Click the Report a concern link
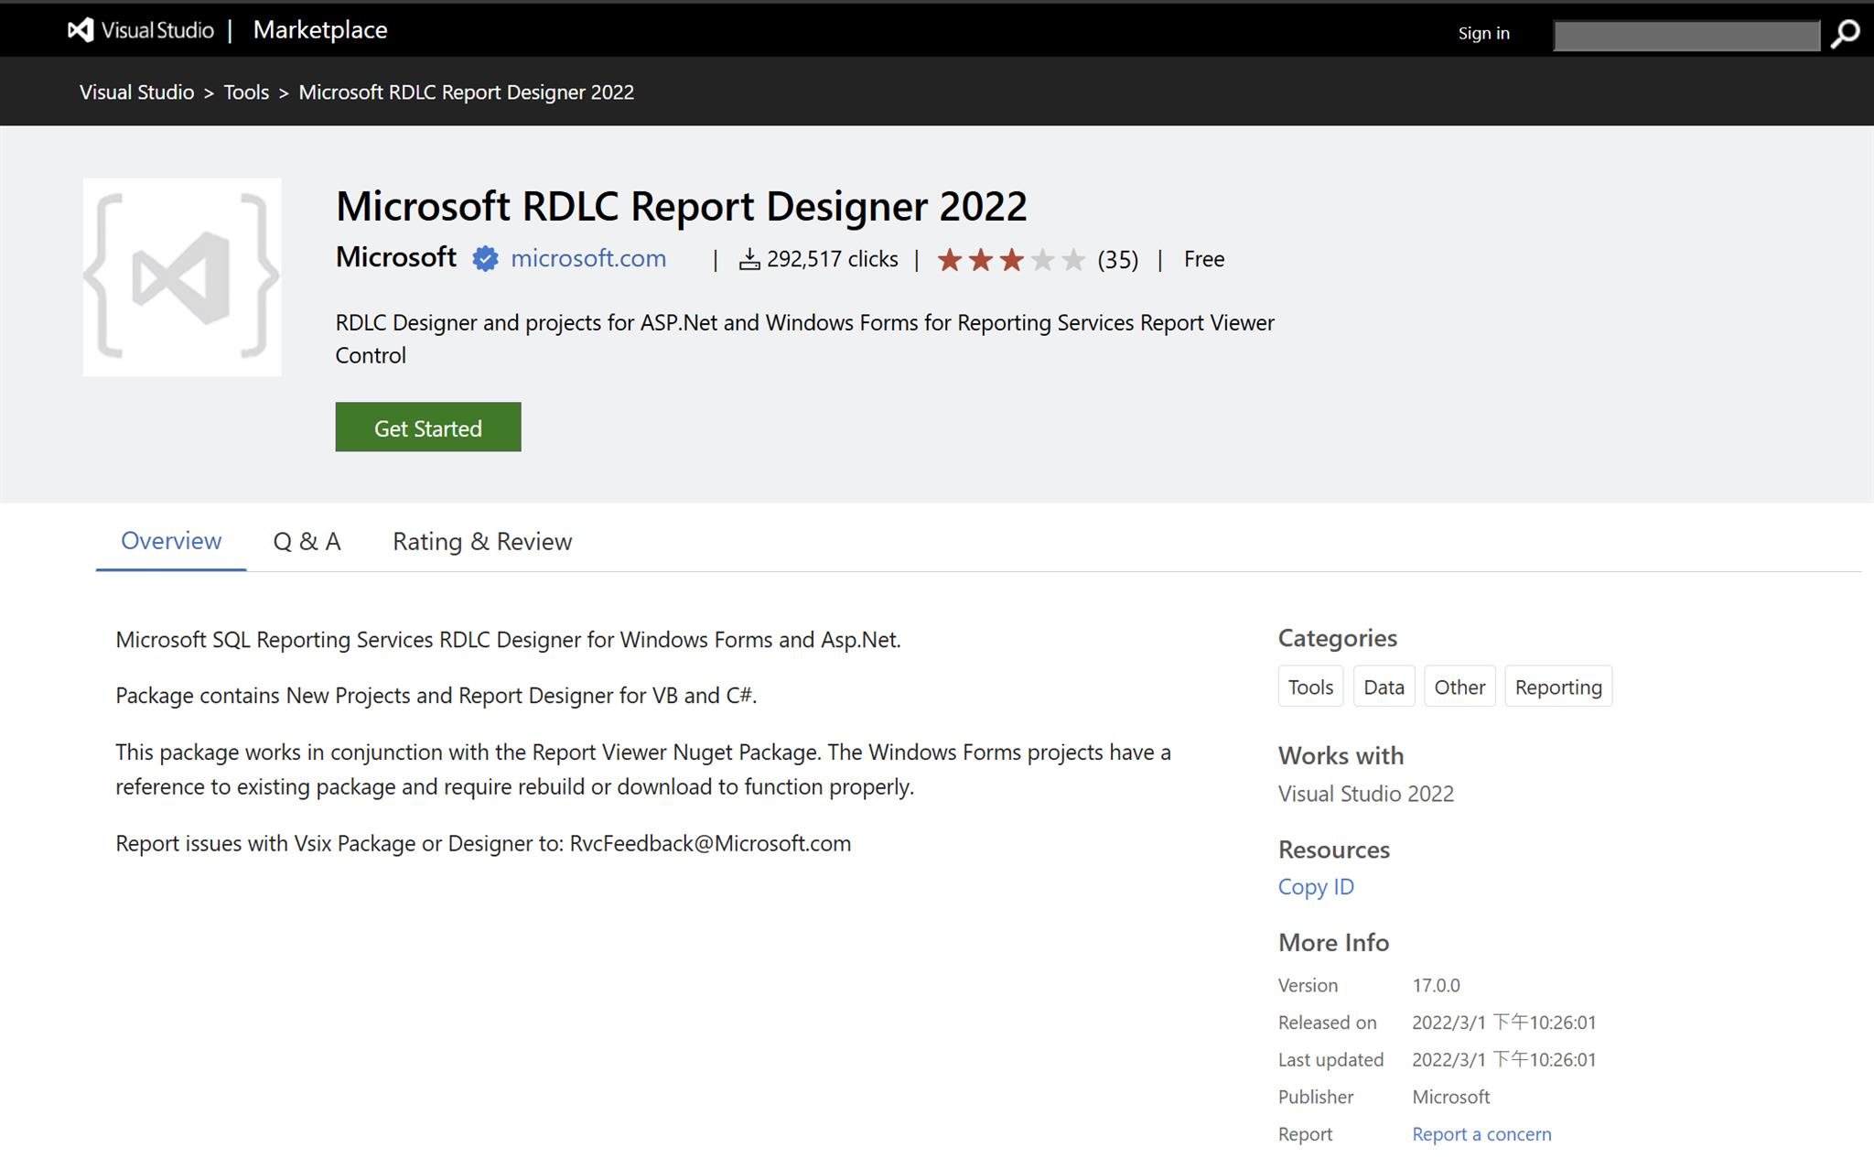The width and height of the screenshot is (1874, 1169). coord(1481,1134)
